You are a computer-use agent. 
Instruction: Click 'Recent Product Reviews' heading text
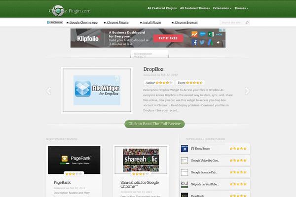coord(62,139)
